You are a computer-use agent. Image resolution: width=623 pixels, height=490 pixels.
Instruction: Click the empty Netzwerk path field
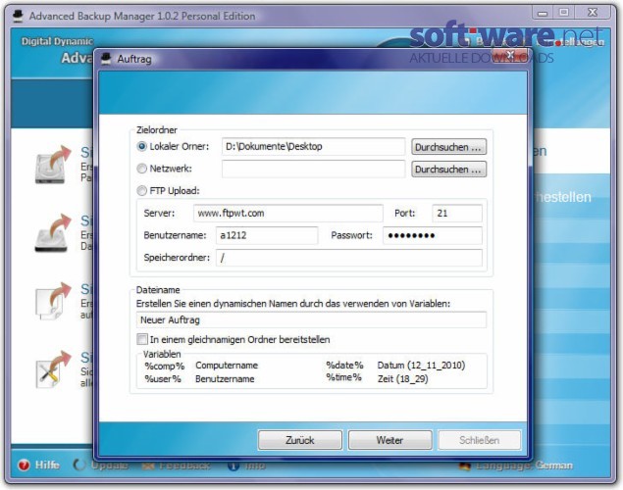point(314,169)
